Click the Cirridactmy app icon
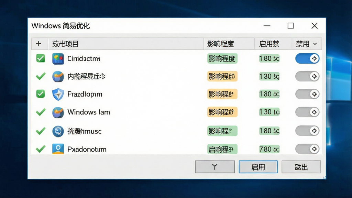This screenshot has width=352, height=198. coord(58,58)
